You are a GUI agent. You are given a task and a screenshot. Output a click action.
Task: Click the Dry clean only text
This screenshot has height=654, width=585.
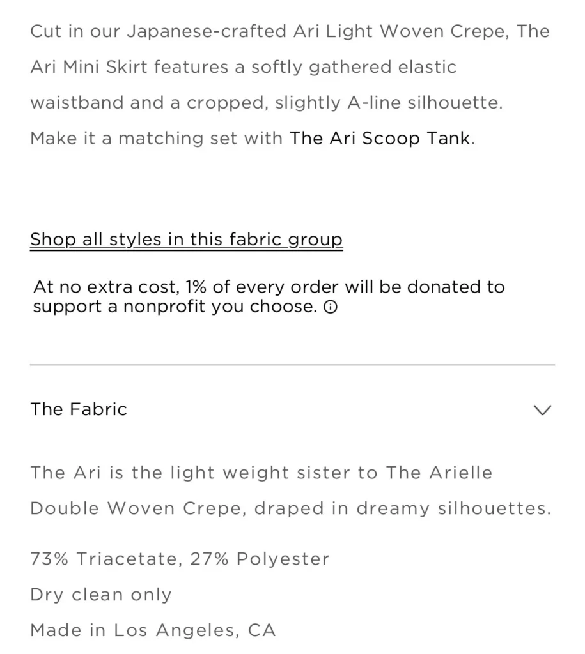tap(101, 595)
